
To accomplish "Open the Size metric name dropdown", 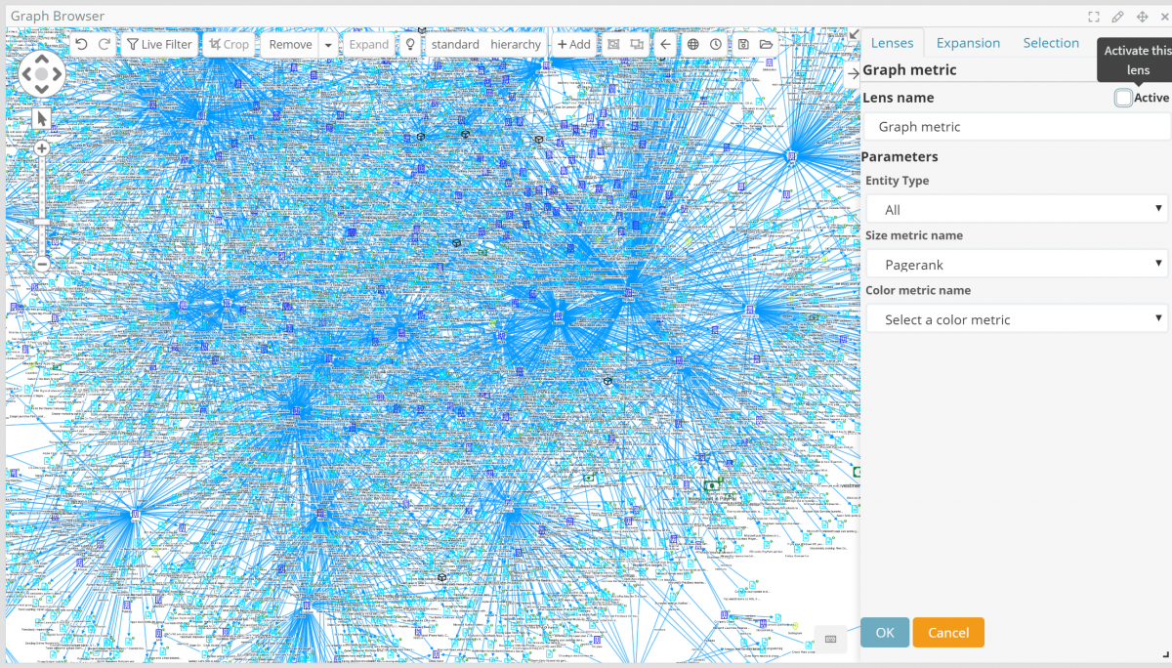I will click(x=1017, y=264).
